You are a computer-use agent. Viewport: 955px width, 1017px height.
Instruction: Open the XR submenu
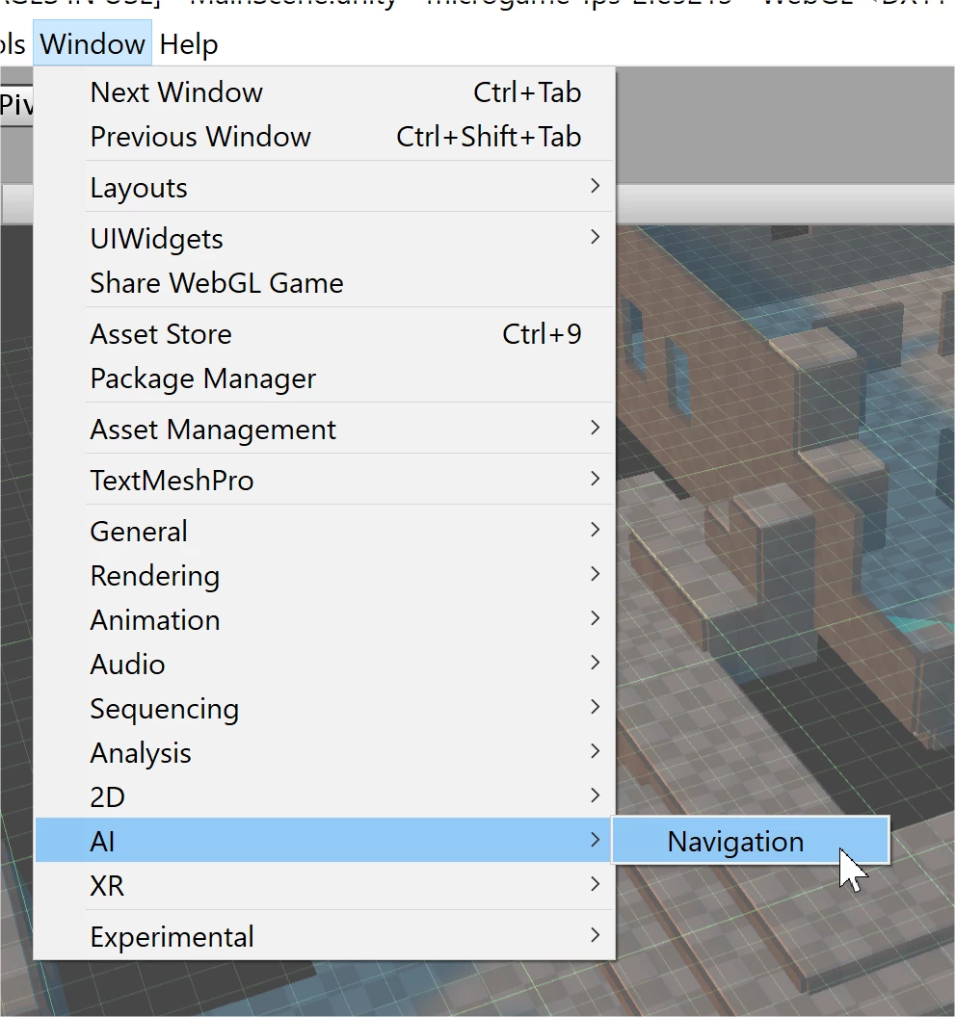[325, 885]
